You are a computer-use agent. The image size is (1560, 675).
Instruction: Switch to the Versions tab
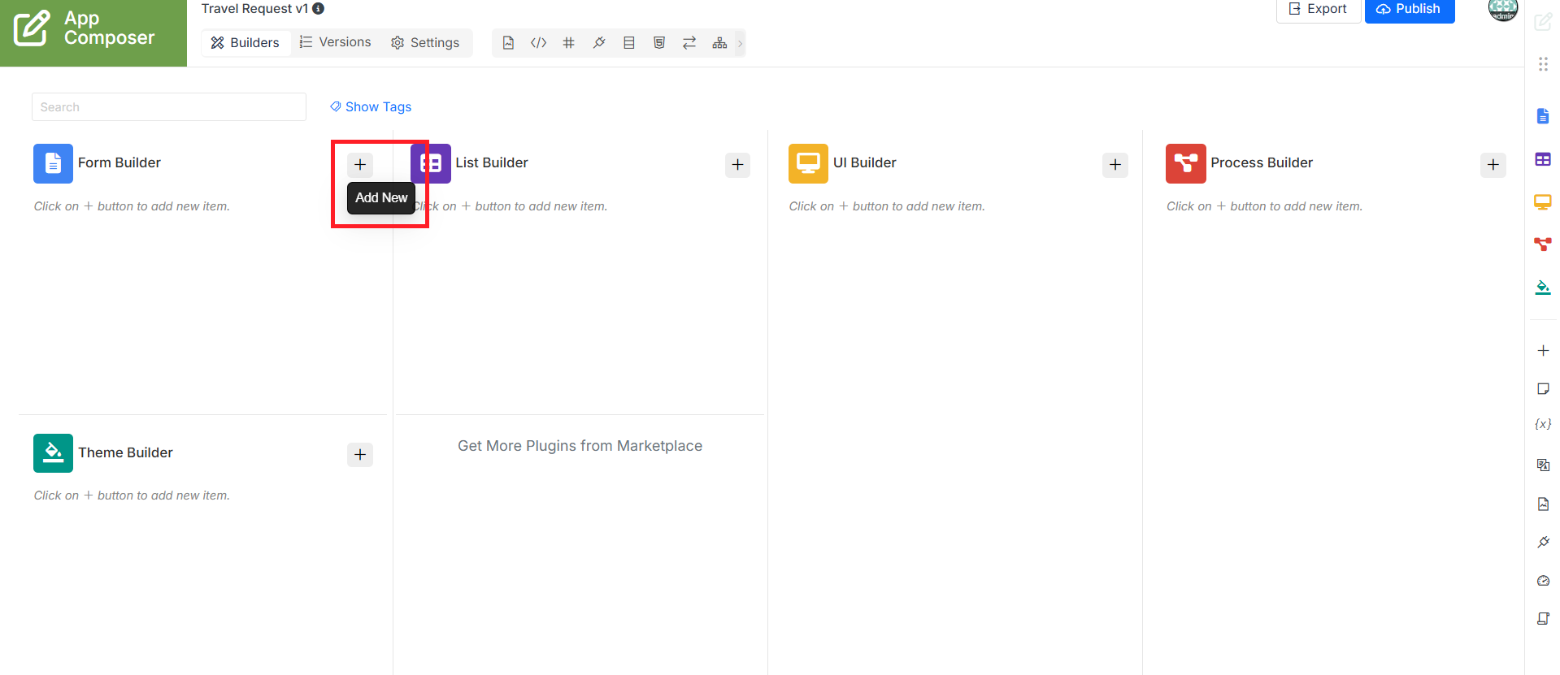pyautogui.click(x=335, y=42)
